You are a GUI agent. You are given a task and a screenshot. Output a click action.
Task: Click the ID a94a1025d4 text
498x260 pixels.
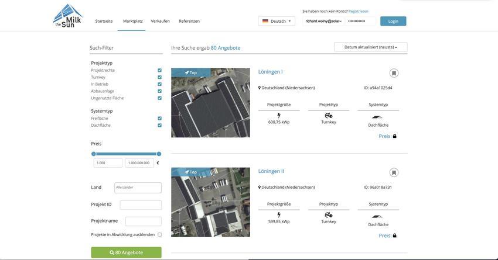378,88
